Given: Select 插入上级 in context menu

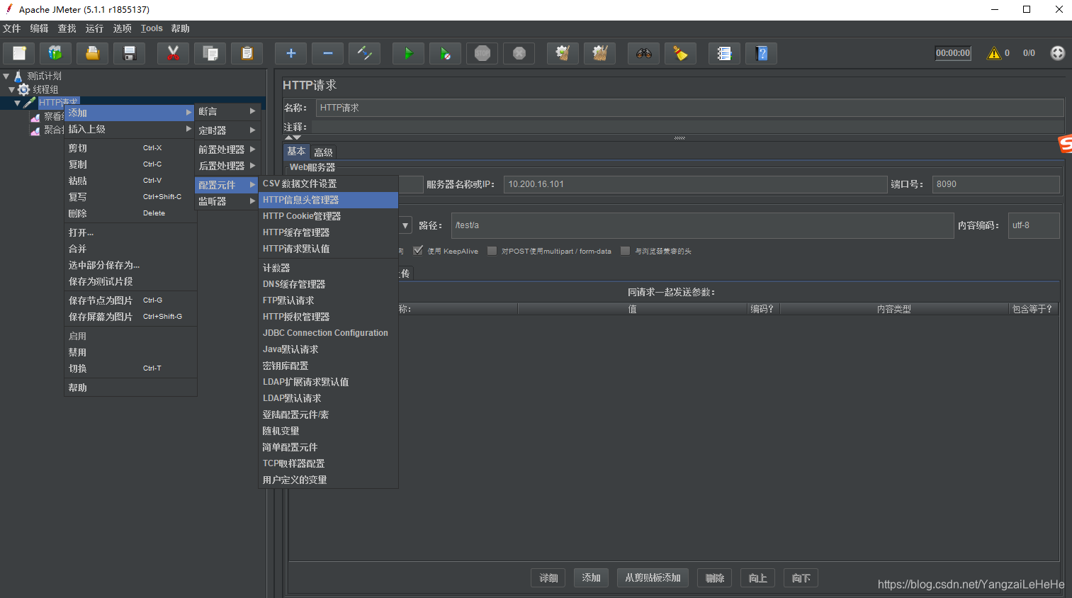Looking at the screenshot, I should pyautogui.click(x=130, y=129).
